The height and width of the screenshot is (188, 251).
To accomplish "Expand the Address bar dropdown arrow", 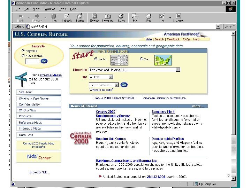I will coord(218,26).
